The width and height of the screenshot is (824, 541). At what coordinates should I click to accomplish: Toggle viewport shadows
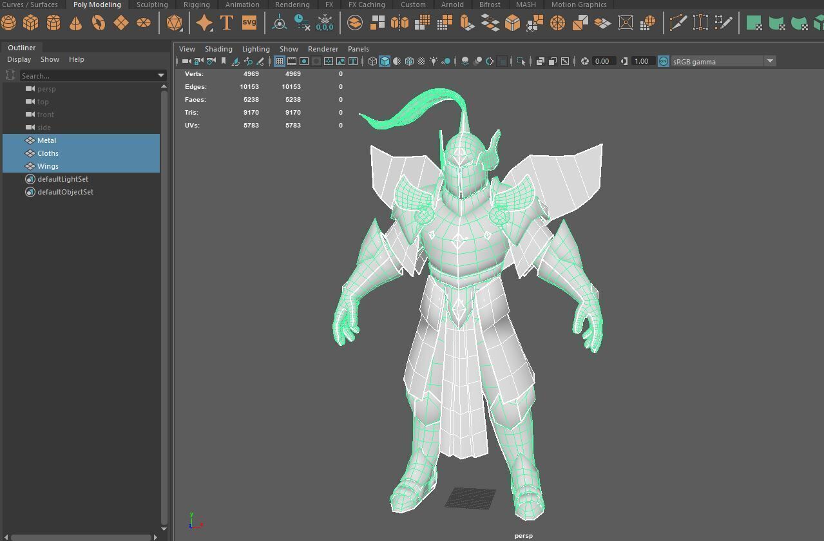click(446, 61)
